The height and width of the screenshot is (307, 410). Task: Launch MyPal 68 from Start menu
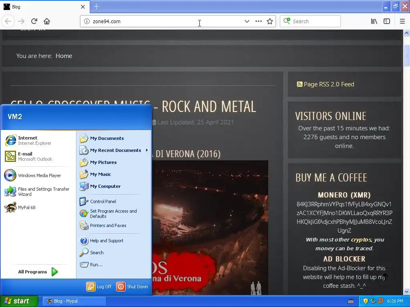[x=38, y=207]
